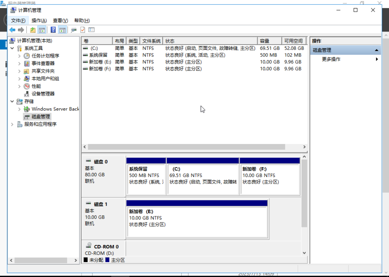Expand the 服务和应用程序 node
The width and height of the screenshot is (389, 277).
[x=12, y=124]
